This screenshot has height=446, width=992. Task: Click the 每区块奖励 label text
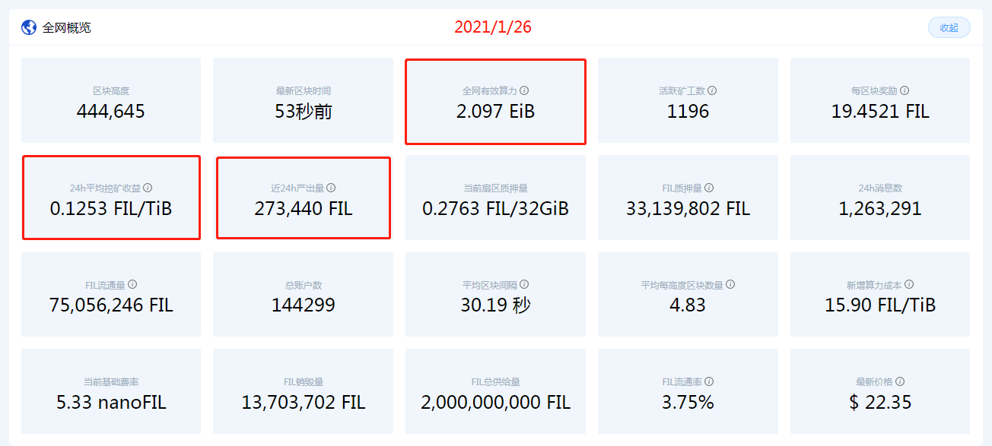(874, 91)
